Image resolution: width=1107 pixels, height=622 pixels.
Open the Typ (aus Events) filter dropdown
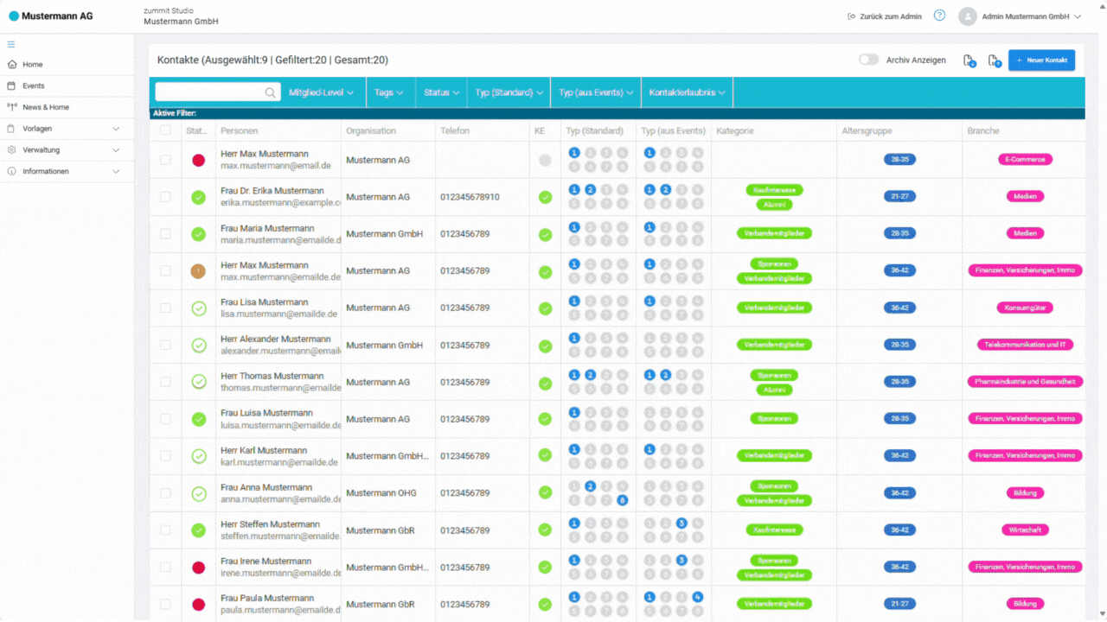(596, 92)
